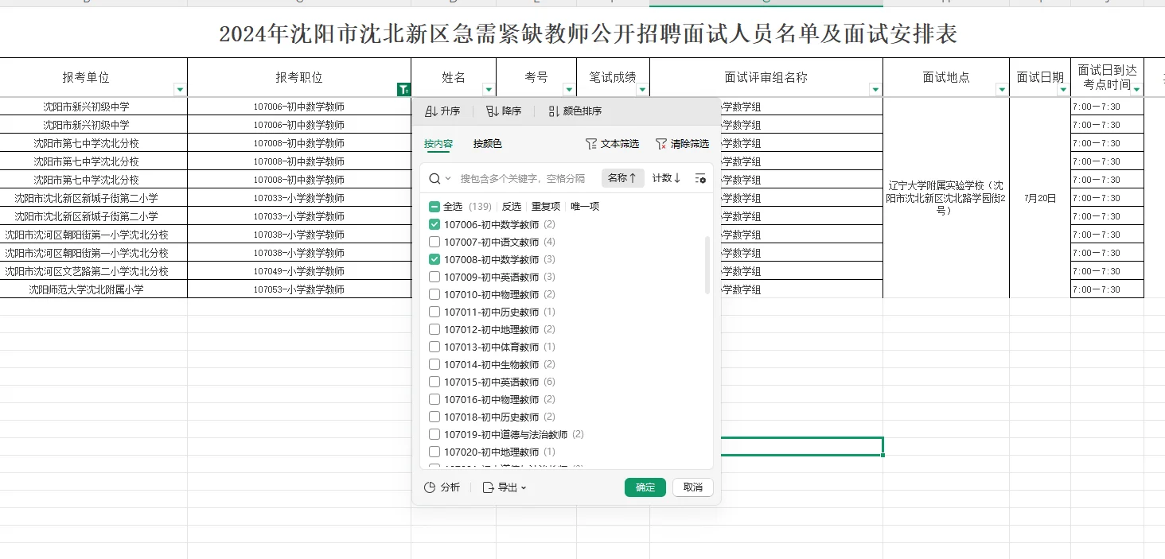Check 107013-初中体育教师
Screen dimensions: 1165x559
434,347
